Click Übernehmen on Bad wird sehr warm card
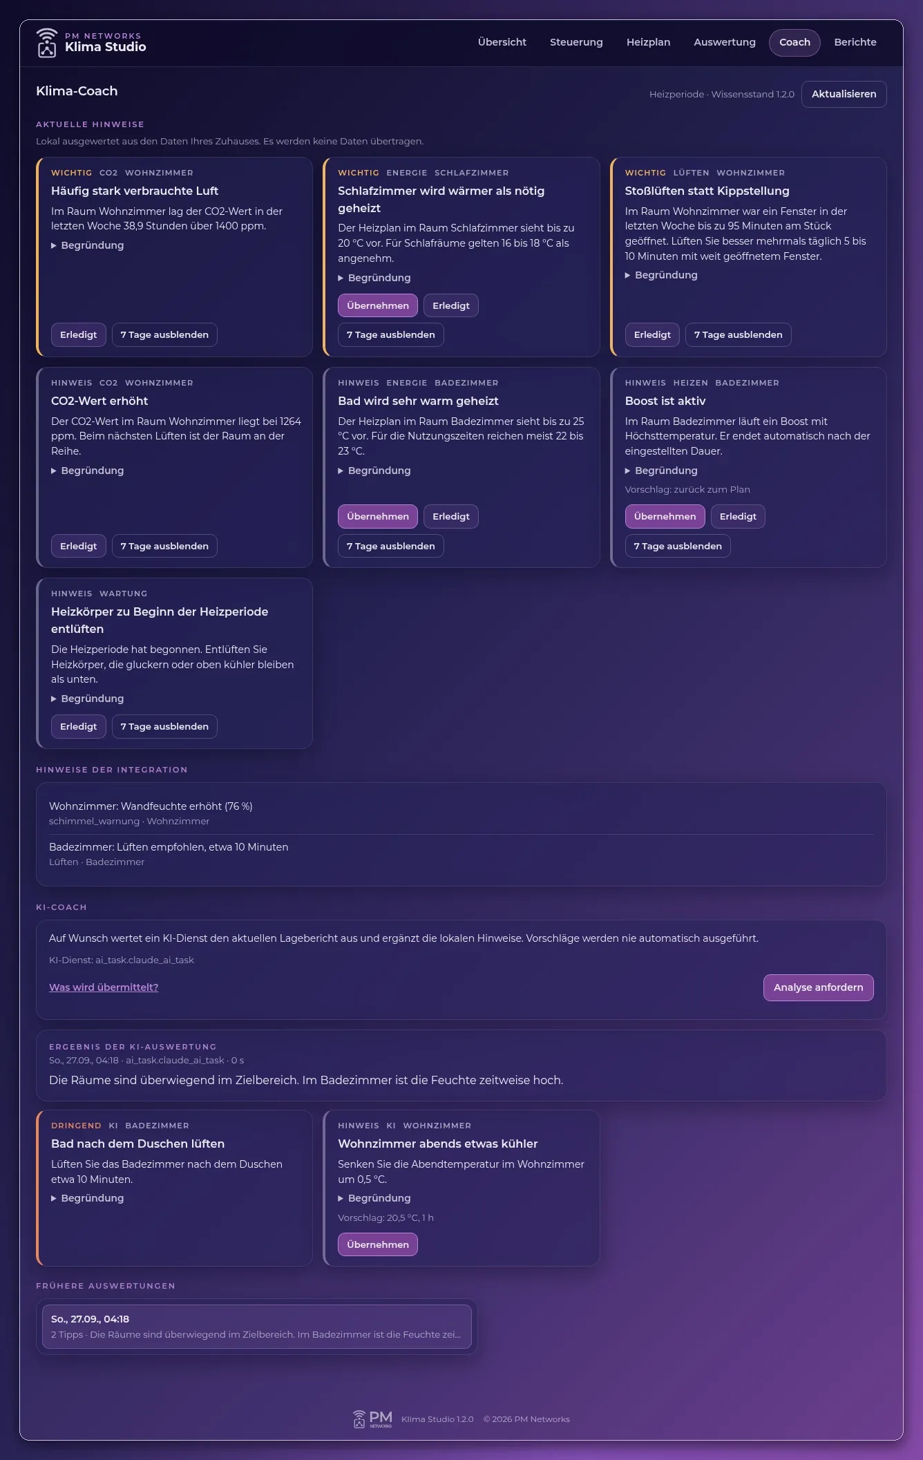Screen dimensions: 923x1460 [x=378, y=516]
